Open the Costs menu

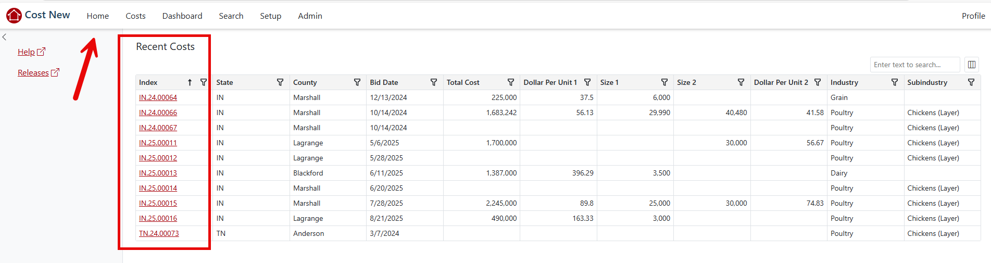coord(135,16)
